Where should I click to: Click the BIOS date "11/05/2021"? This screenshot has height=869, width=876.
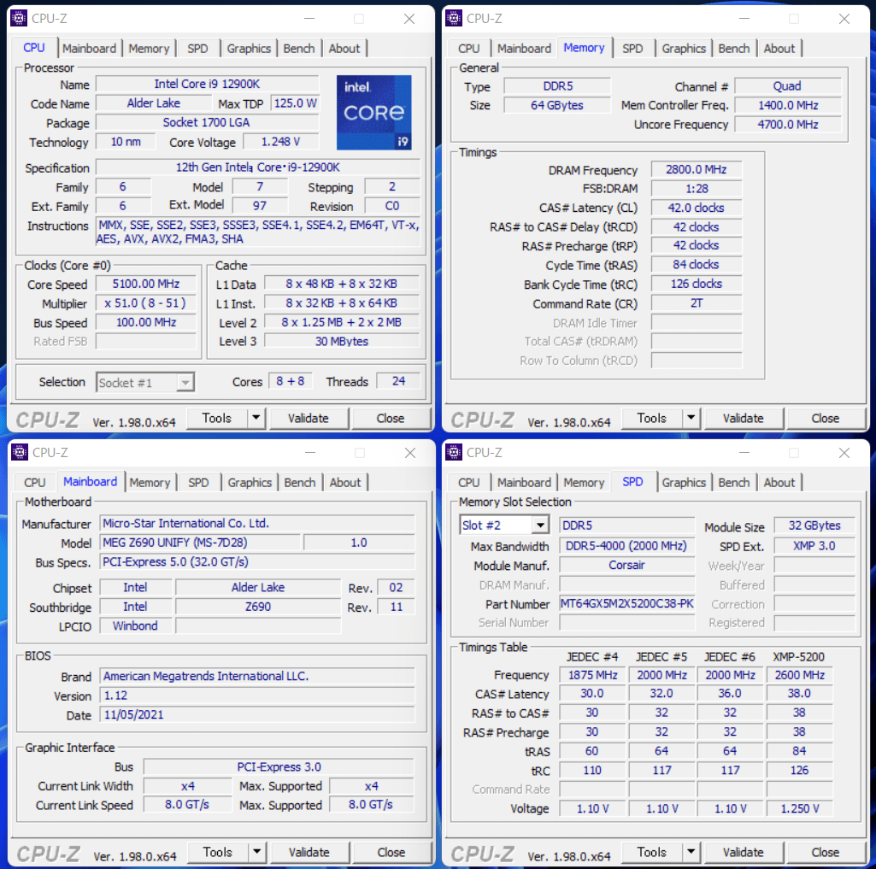pos(257,715)
